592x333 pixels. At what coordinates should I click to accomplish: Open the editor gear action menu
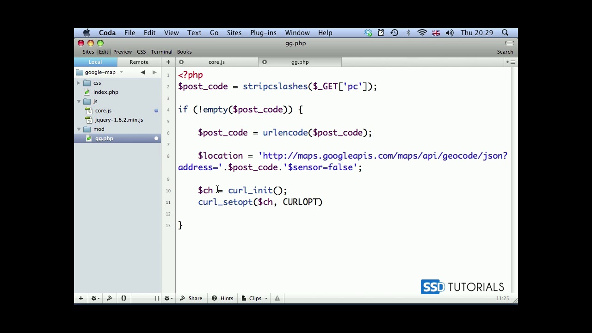[168, 298]
